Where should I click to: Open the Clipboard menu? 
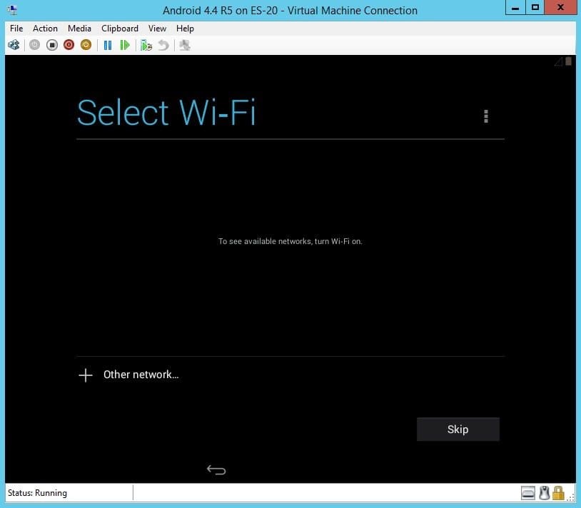point(120,29)
